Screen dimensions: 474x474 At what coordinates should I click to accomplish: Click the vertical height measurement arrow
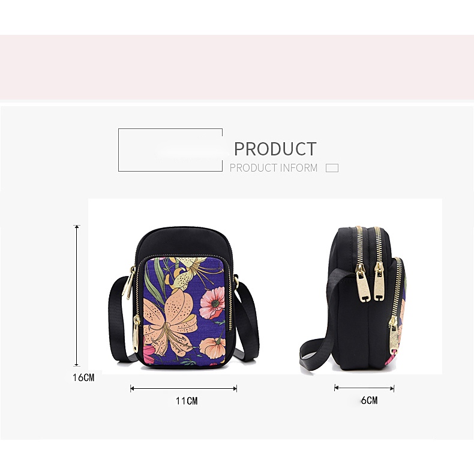[77, 296]
